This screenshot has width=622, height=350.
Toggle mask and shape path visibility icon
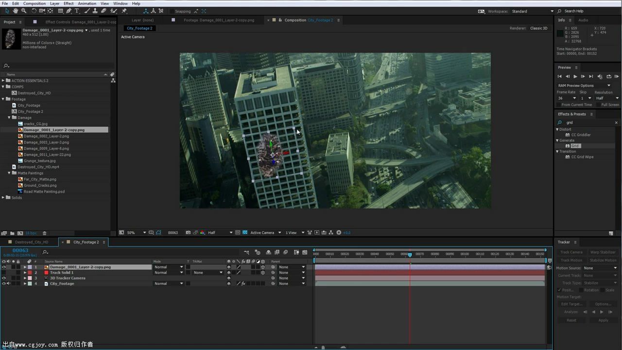159,233
